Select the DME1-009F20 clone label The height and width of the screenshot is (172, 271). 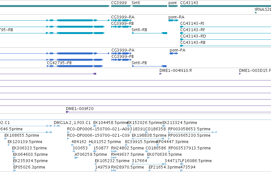coord(80,109)
